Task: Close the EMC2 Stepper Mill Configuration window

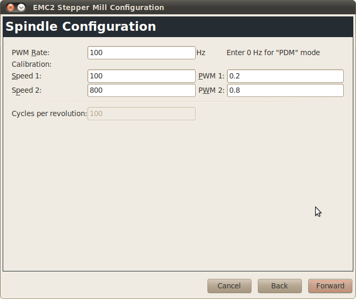Action: click(11, 8)
